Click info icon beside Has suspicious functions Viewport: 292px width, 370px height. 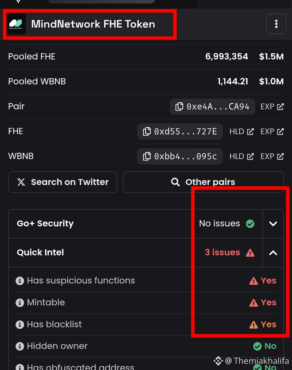tap(20, 281)
